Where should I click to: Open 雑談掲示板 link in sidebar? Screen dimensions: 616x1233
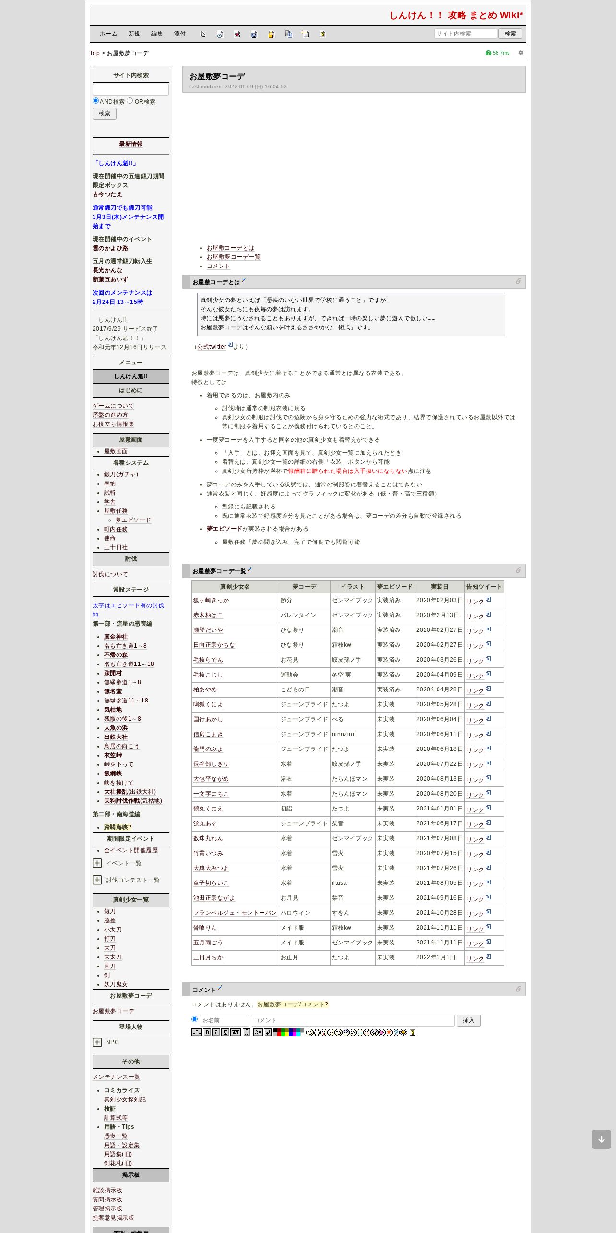point(107,1190)
